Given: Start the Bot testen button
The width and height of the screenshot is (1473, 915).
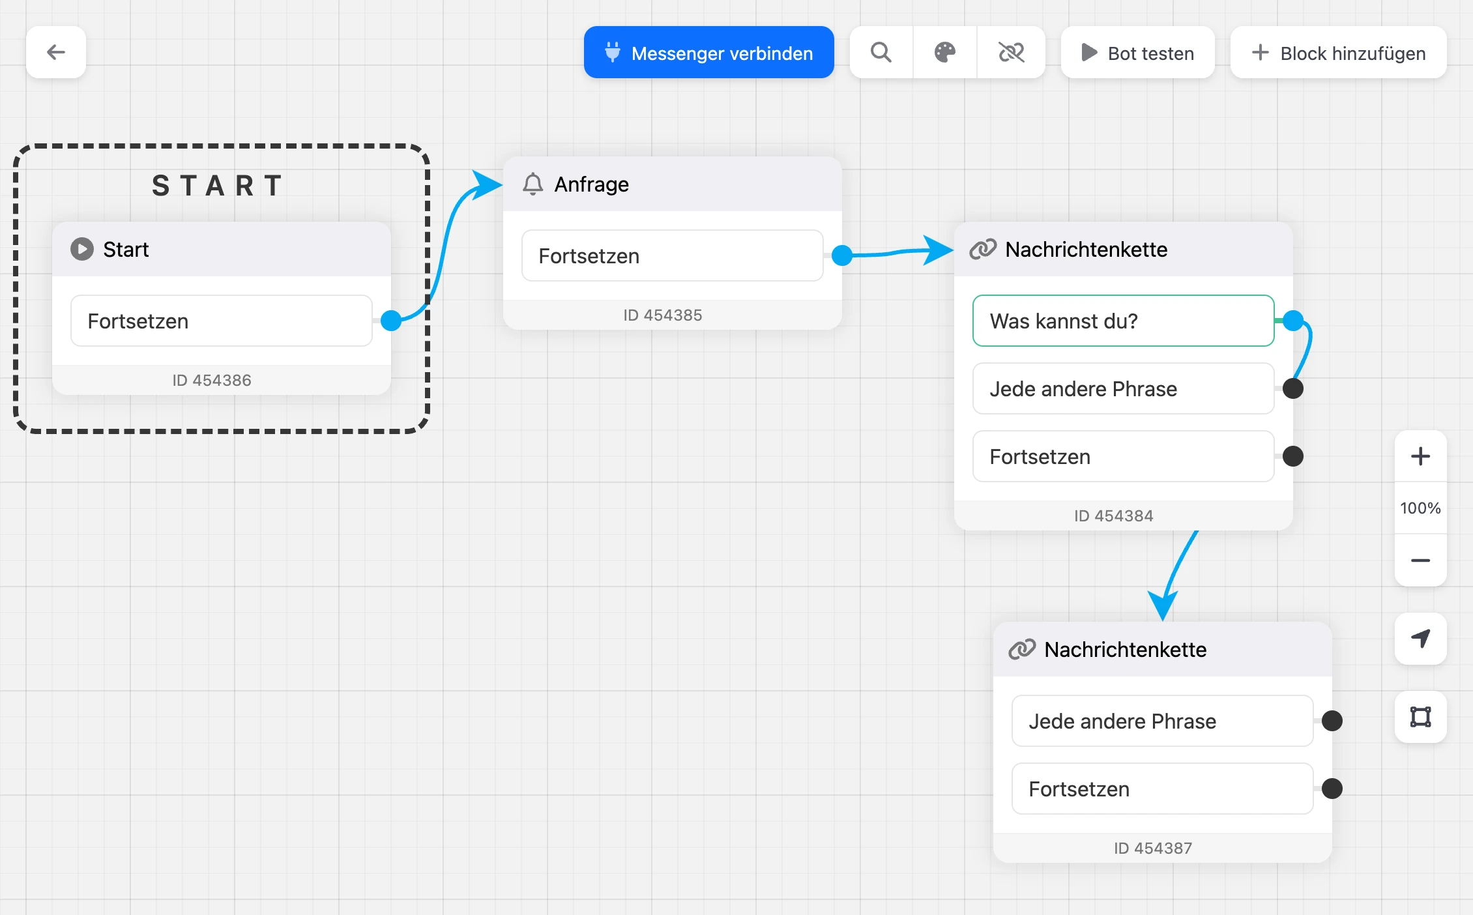Looking at the screenshot, I should tap(1138, 52).
